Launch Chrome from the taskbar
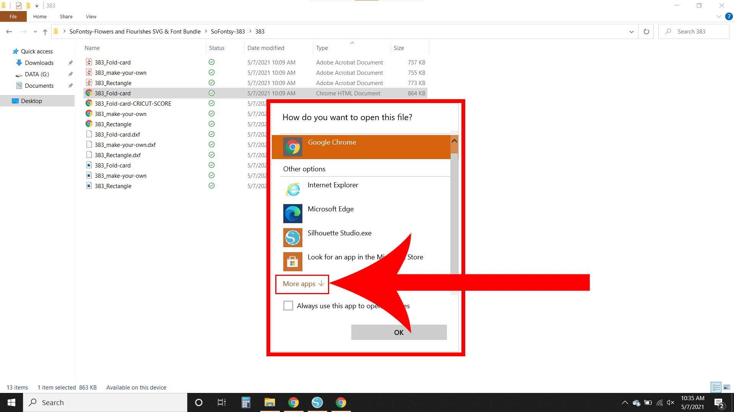 [293, 402]
